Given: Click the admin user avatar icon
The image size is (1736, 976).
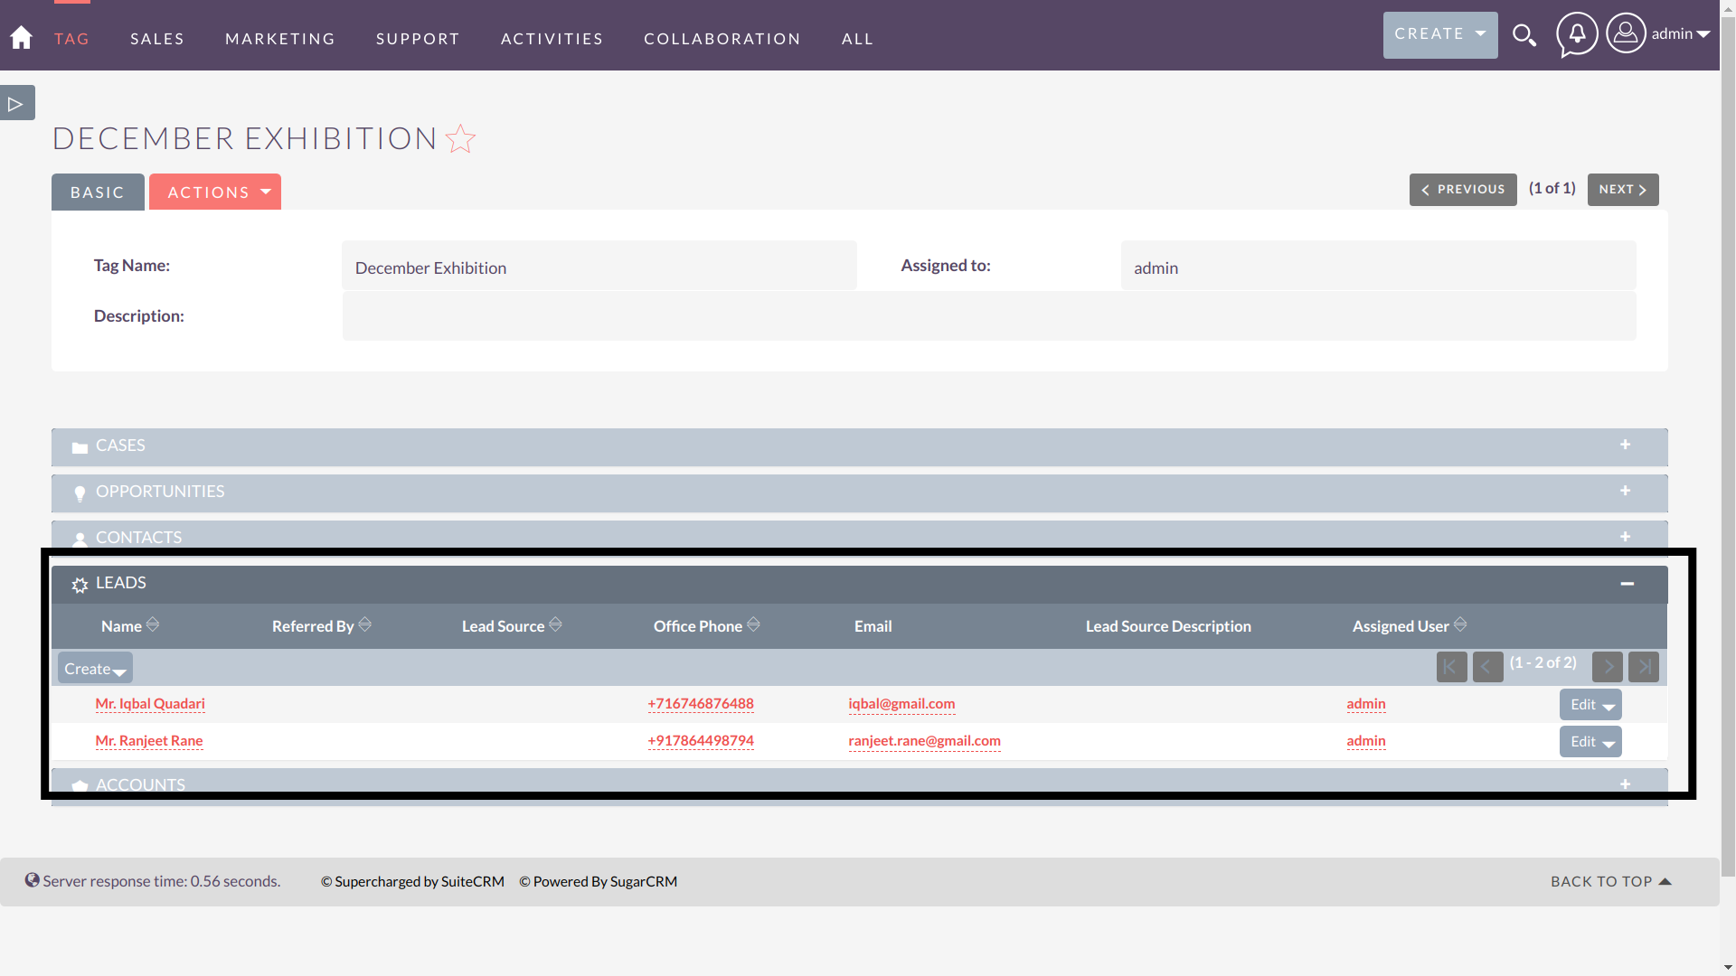Looking at the screenshot, I should click(1626, 33).
